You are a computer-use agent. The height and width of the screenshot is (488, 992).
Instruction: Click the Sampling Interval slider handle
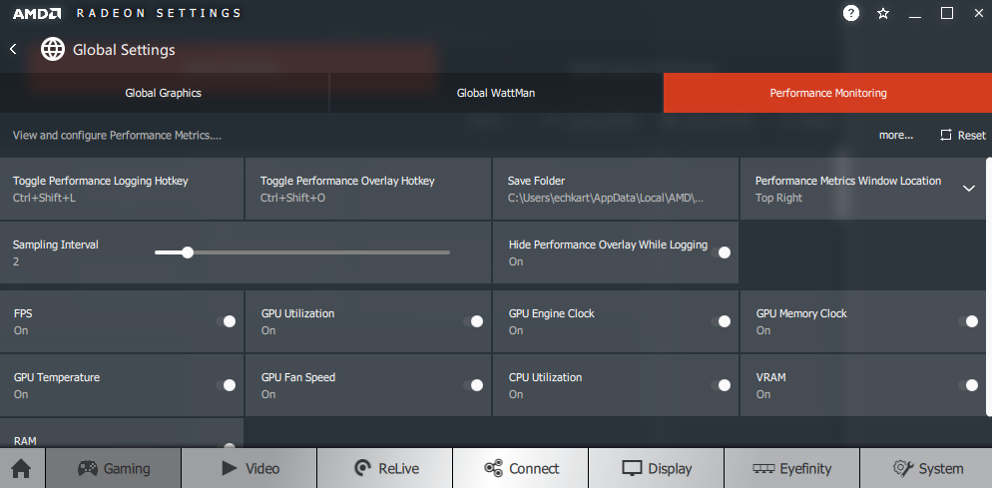point(188,252)
